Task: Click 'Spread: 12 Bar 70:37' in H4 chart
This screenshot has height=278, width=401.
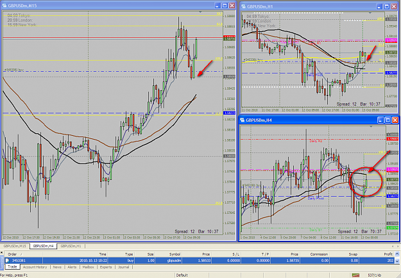Action: (x=359, y=231)
